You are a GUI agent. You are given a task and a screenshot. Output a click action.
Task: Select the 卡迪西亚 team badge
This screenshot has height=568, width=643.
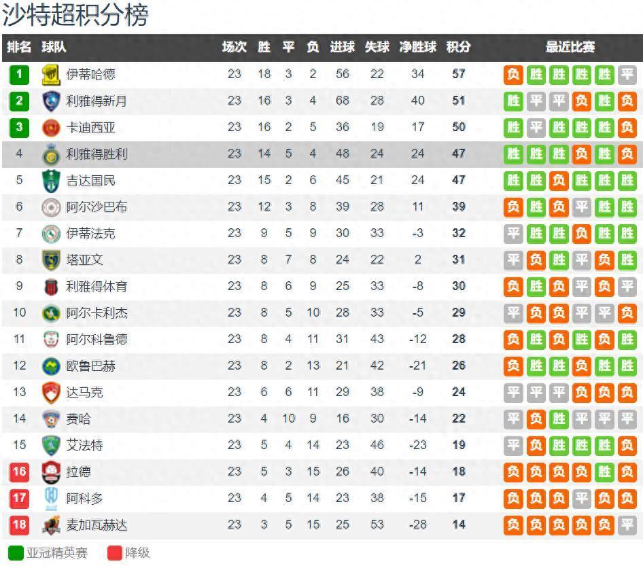51,128
